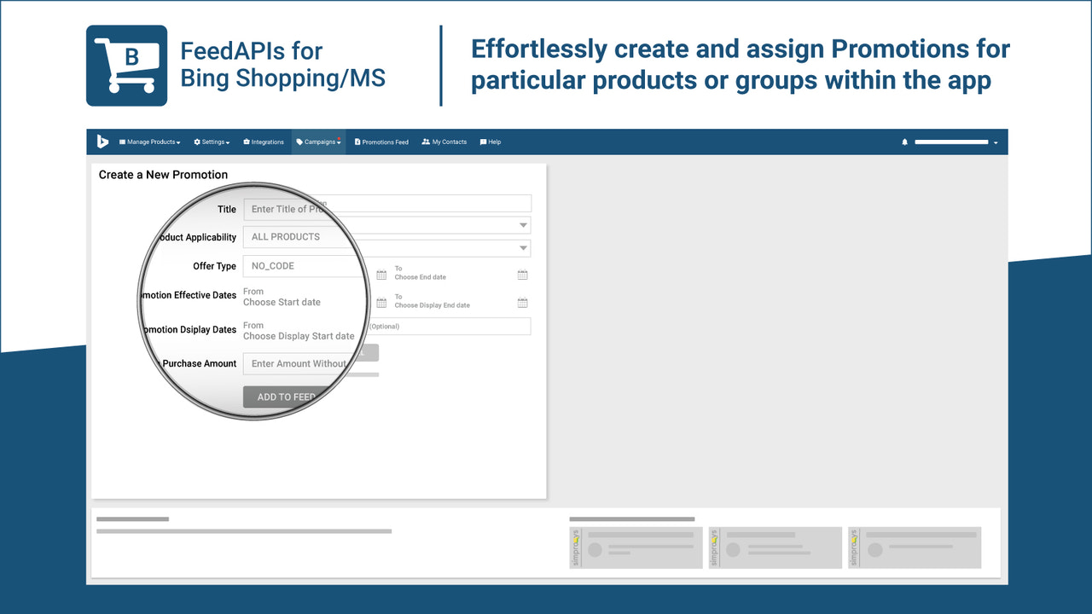Open Help via the flag icon

[482, 142]
